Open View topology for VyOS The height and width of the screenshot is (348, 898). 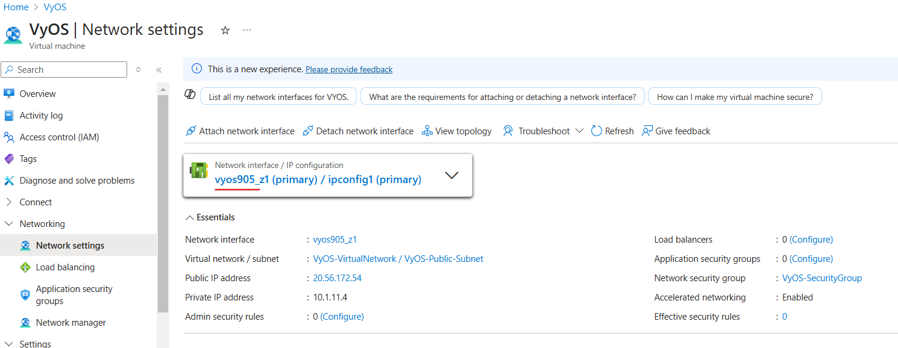tap(456, 131)
